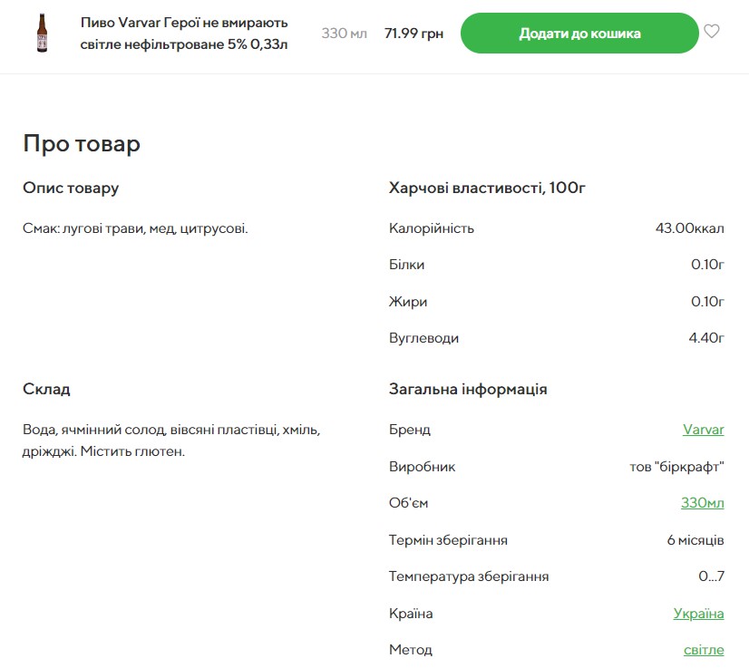Add the beer to wishlist with heart icon
Screen dimensions: 749x668
[x=712, y=32]
